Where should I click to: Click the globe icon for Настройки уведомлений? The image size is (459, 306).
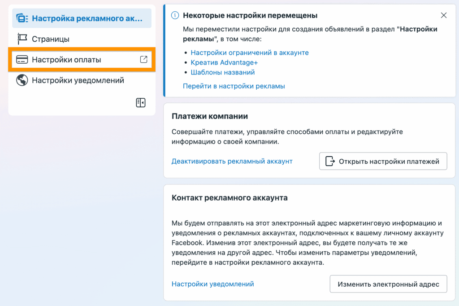coord(22,80)
